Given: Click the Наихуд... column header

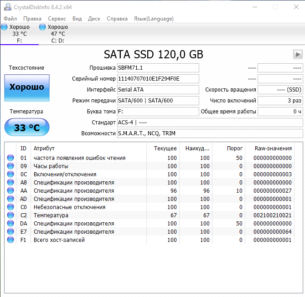Looking at the screenshot, I should 196,148.
